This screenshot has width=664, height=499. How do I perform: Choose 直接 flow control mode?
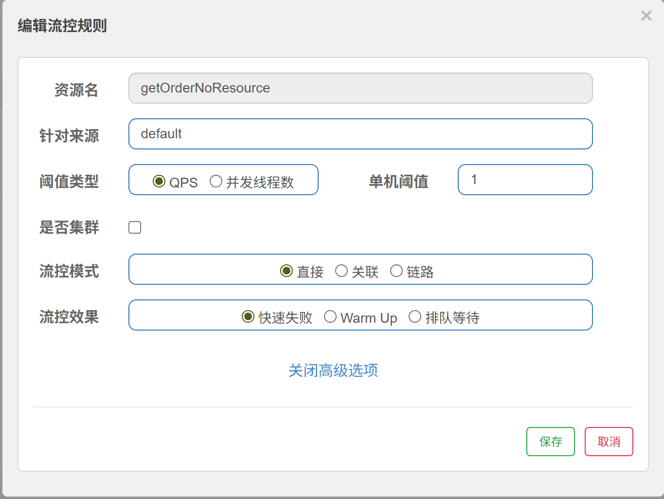287,271
